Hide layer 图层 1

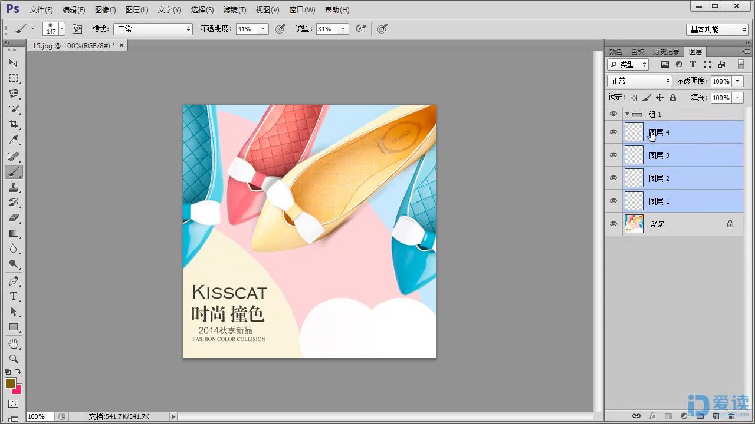click(613, 201)
